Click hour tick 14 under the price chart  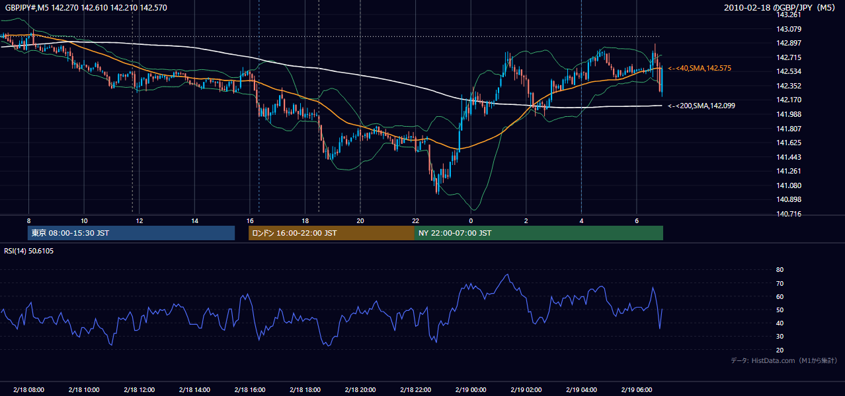(194, 220)
